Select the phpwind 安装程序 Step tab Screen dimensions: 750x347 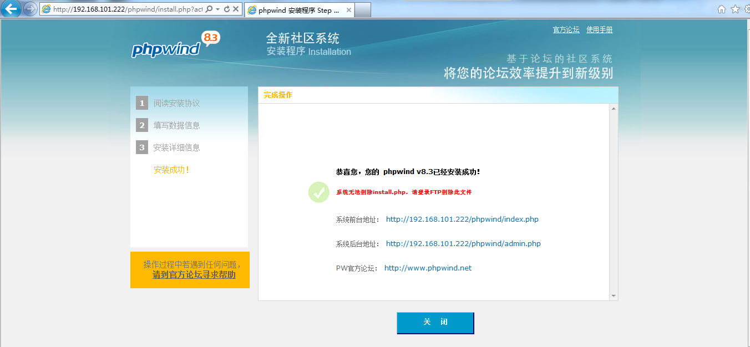(x=298, y=10)
